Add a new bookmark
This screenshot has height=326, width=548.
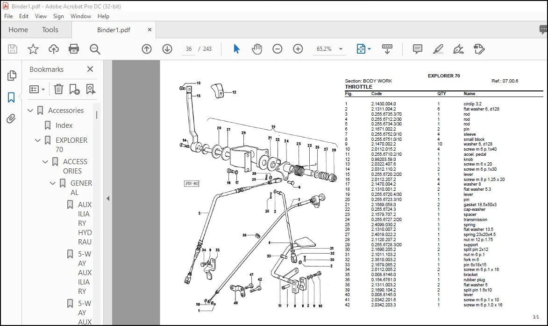[74, 90]
